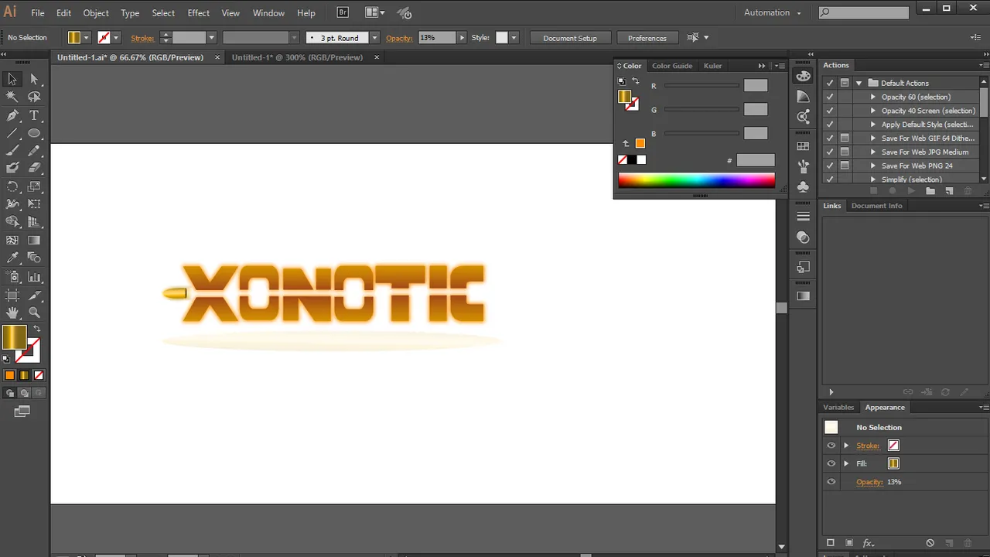
Task: Toggle checkmark for Default Actions set
Action: pos(830,83)
